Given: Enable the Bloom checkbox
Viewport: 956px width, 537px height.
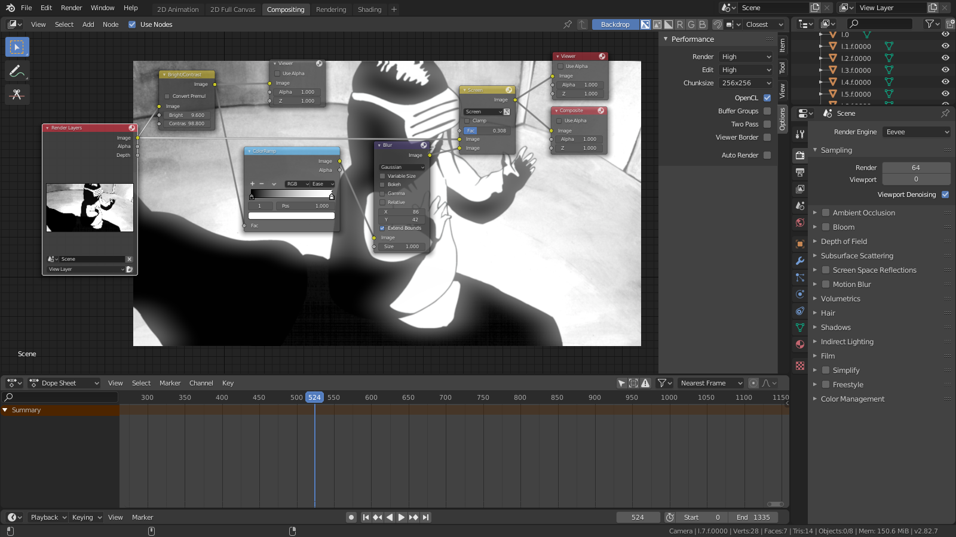Looking at the screenshot, I should click(826, 227).
